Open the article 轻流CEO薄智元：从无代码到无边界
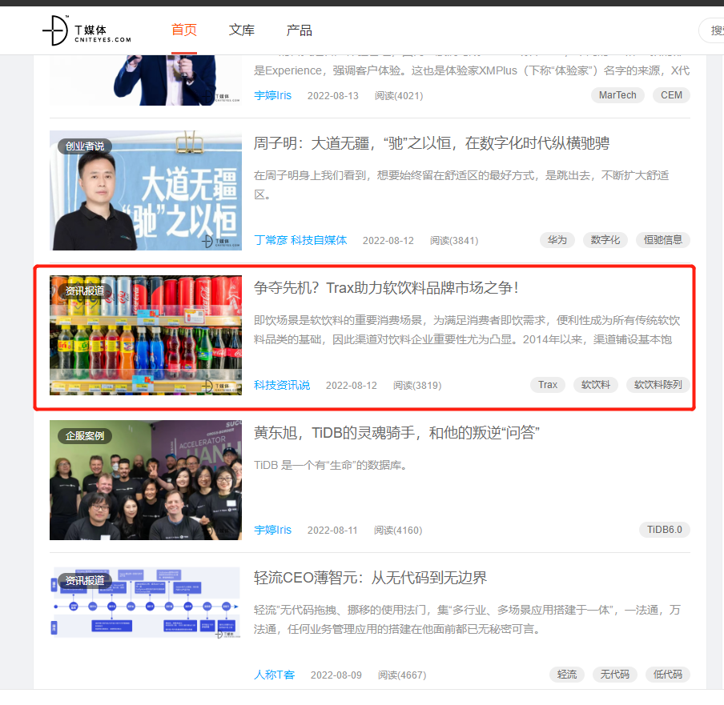This screenshot has height=705, width=724. click(x=370, y=578)
